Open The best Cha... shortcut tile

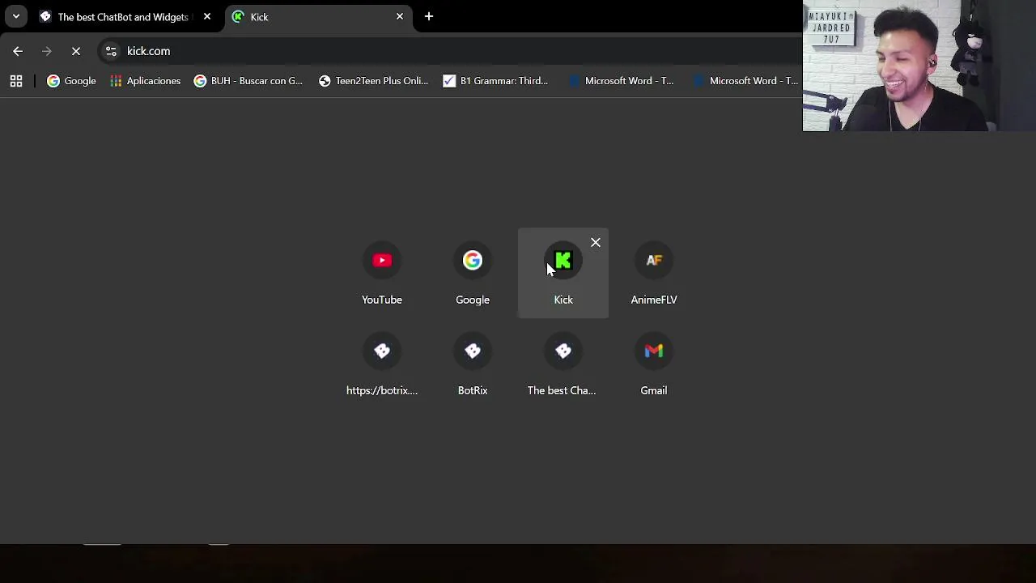click(x=563, y=364)
